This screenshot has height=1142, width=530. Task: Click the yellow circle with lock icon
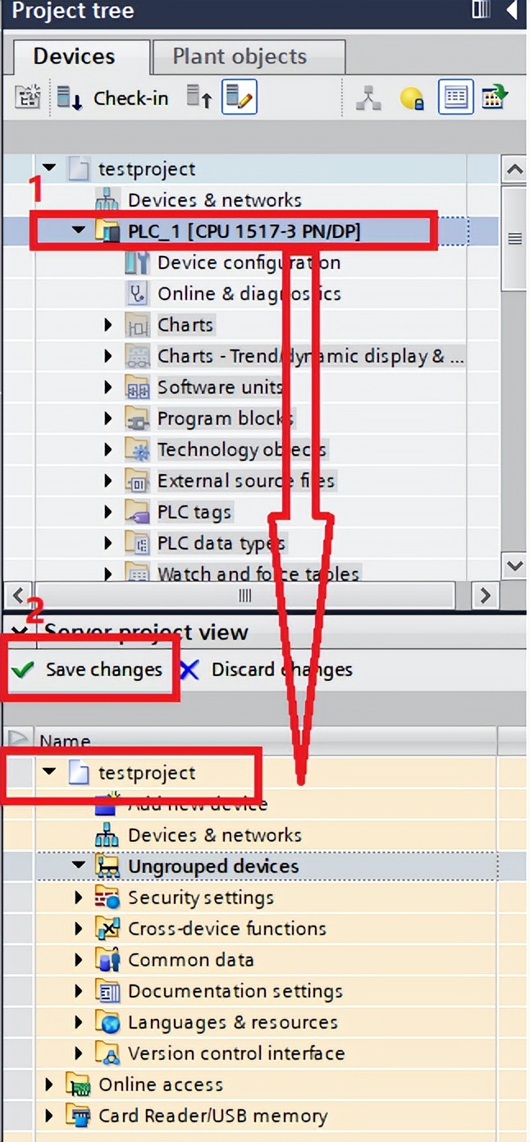click(x=412, y=98)
